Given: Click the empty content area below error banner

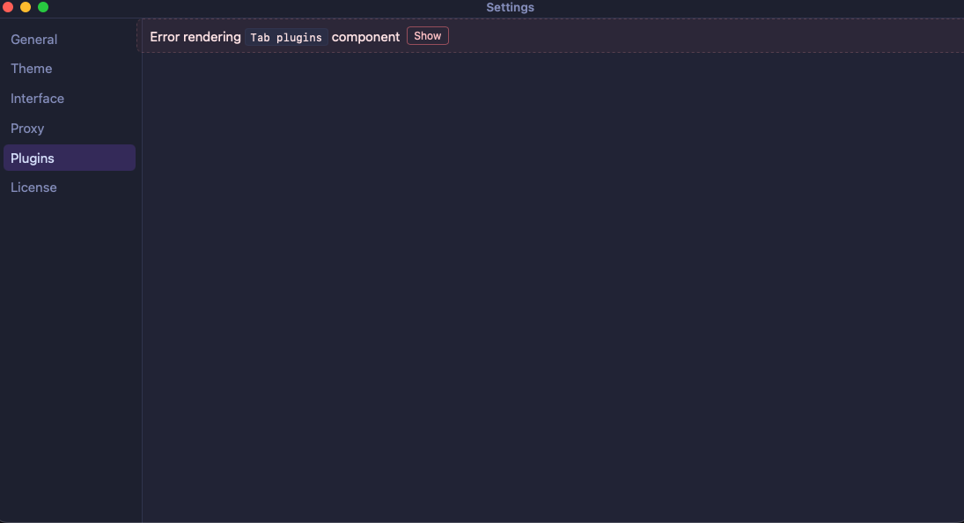Looking at the screenshot, I should (552, 282).
